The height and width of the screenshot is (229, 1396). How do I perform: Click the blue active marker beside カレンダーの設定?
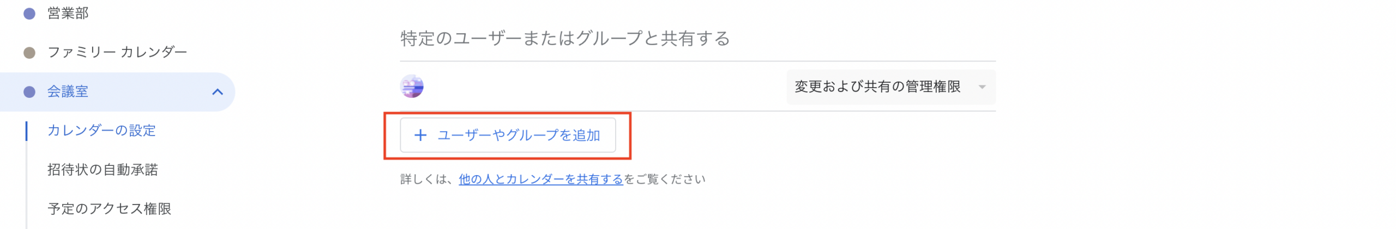click(26, 131)
